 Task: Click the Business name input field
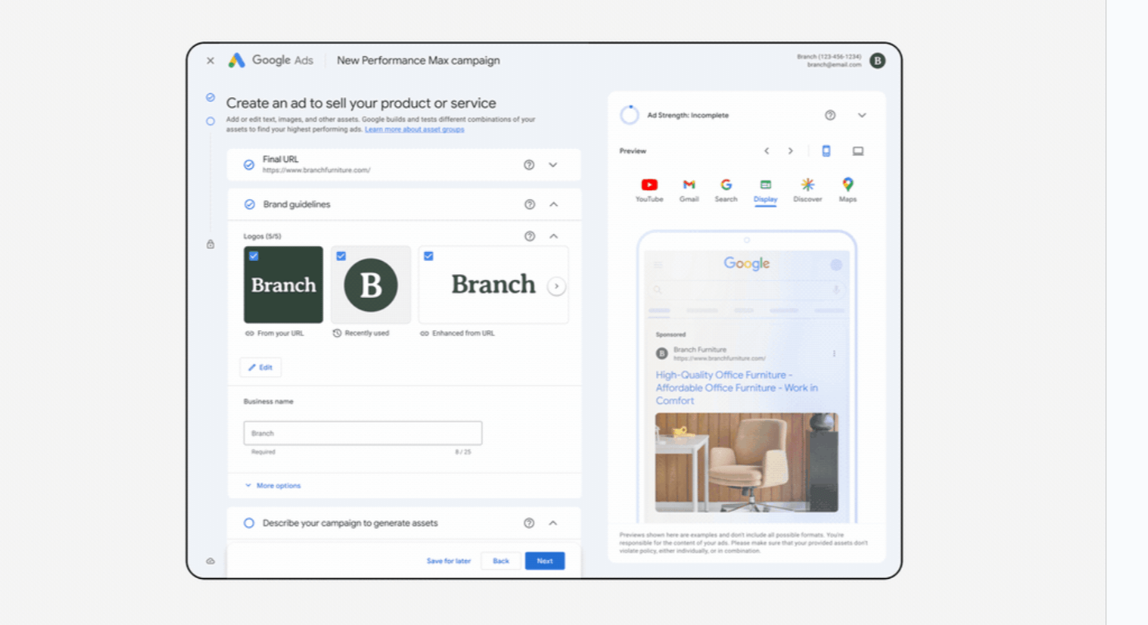pyautogui.click(x=363, y=433)
